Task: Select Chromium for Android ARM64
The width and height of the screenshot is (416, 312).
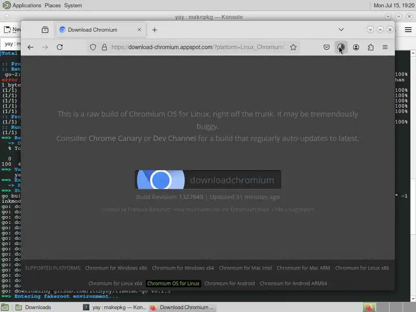Action: (x=293, y=283)
